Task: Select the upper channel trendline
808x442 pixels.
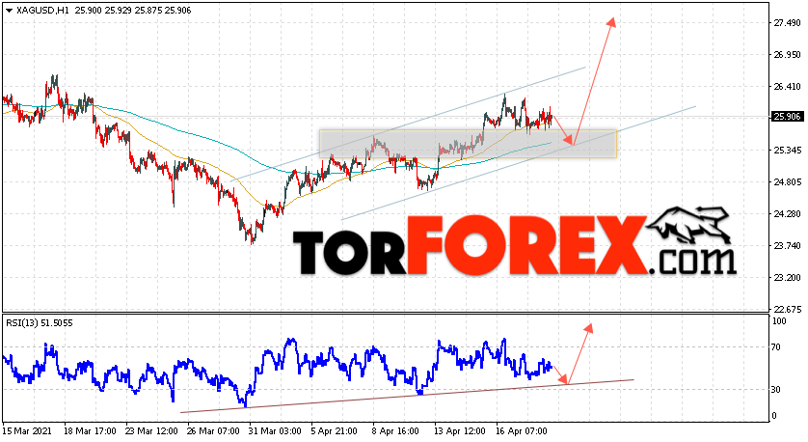Action: (x=408, y=124)
